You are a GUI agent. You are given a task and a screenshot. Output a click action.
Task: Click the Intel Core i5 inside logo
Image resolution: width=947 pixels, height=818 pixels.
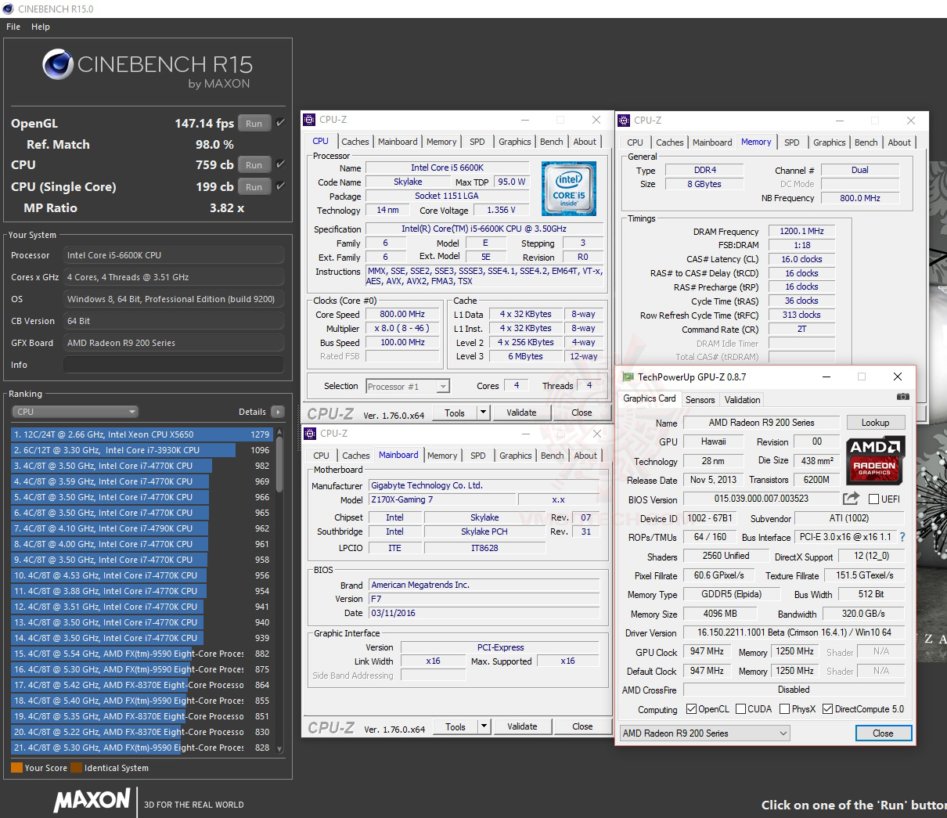point(569,188)
